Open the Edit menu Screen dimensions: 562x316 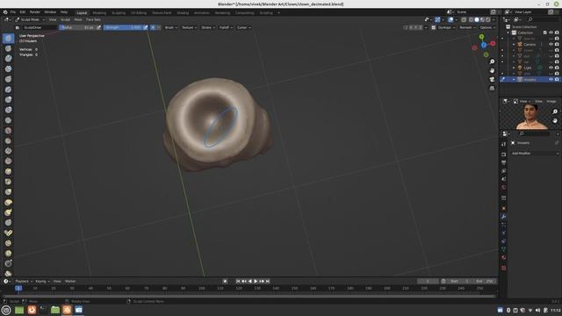(x=23, y=12)
